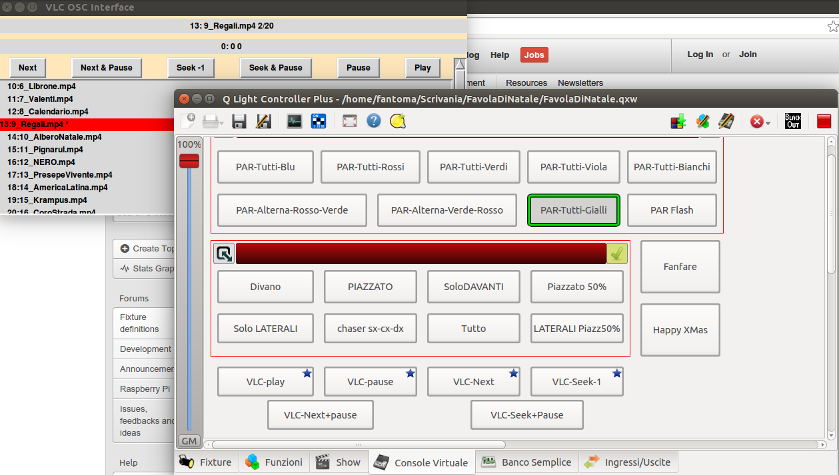Image resolution: width=839 pixels, height=475 pixels.
Task: Toggle PAR-Tutti-Gialli off
Action: click(574, 210)
